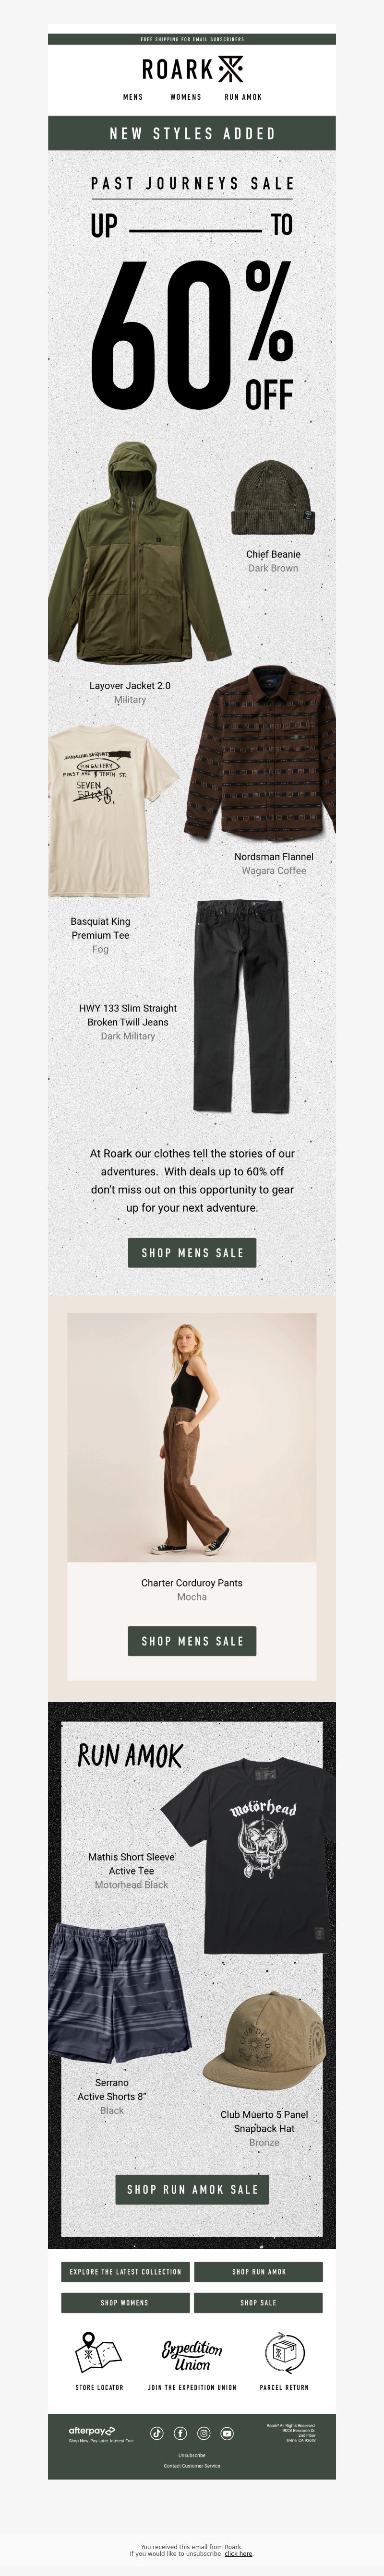
Task: Click the Afterpay logo in footer
Action: [92, 2430]
